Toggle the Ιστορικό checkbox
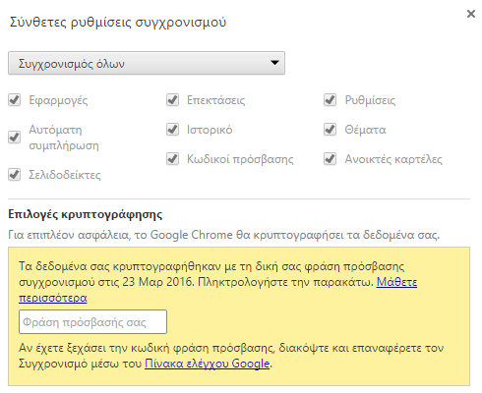The image size is (482, 393). [x=172, y=130]
